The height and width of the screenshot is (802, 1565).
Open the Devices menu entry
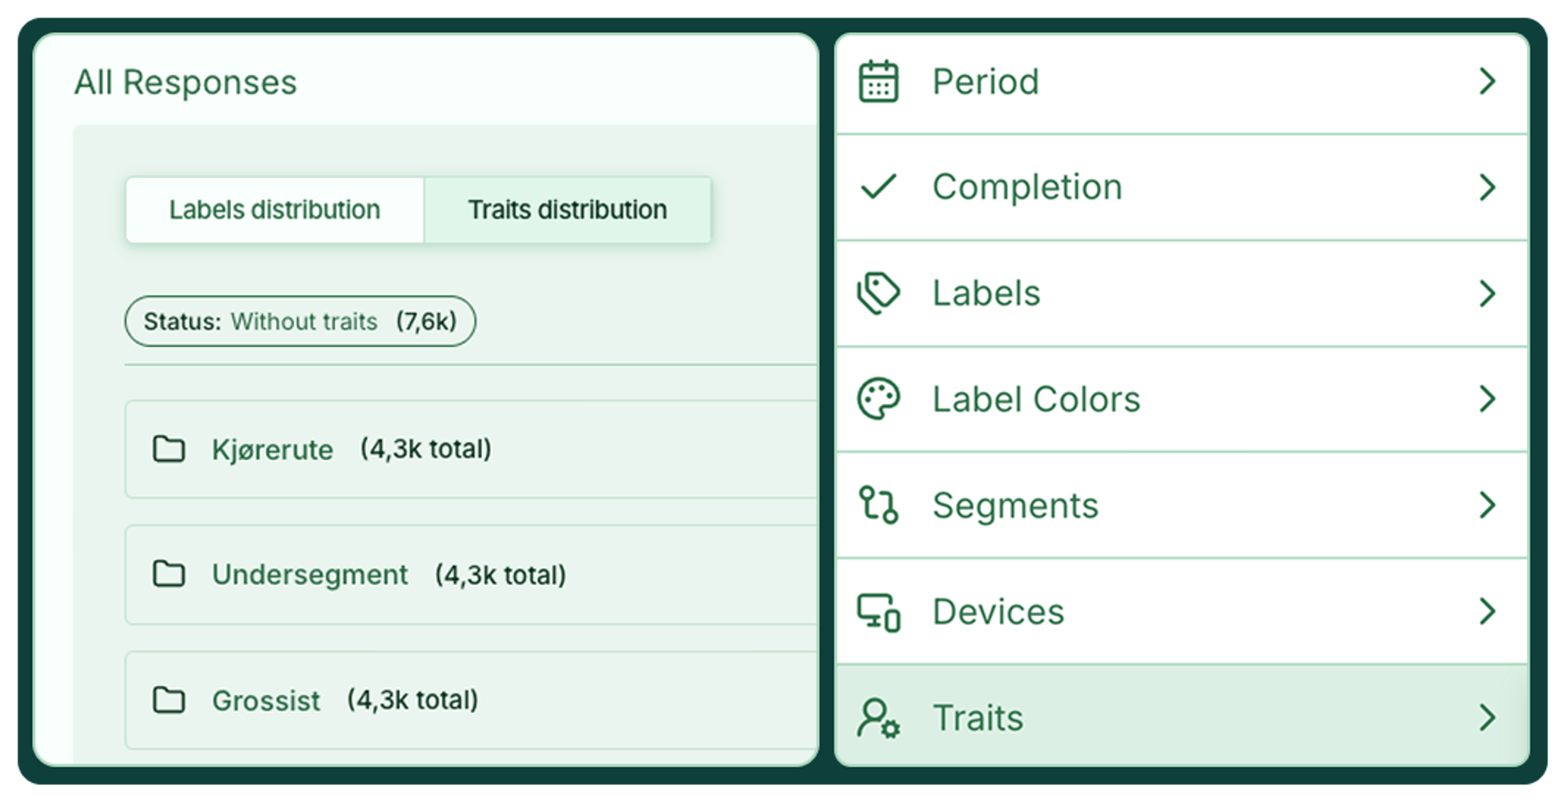click(x=1181, y=611)
